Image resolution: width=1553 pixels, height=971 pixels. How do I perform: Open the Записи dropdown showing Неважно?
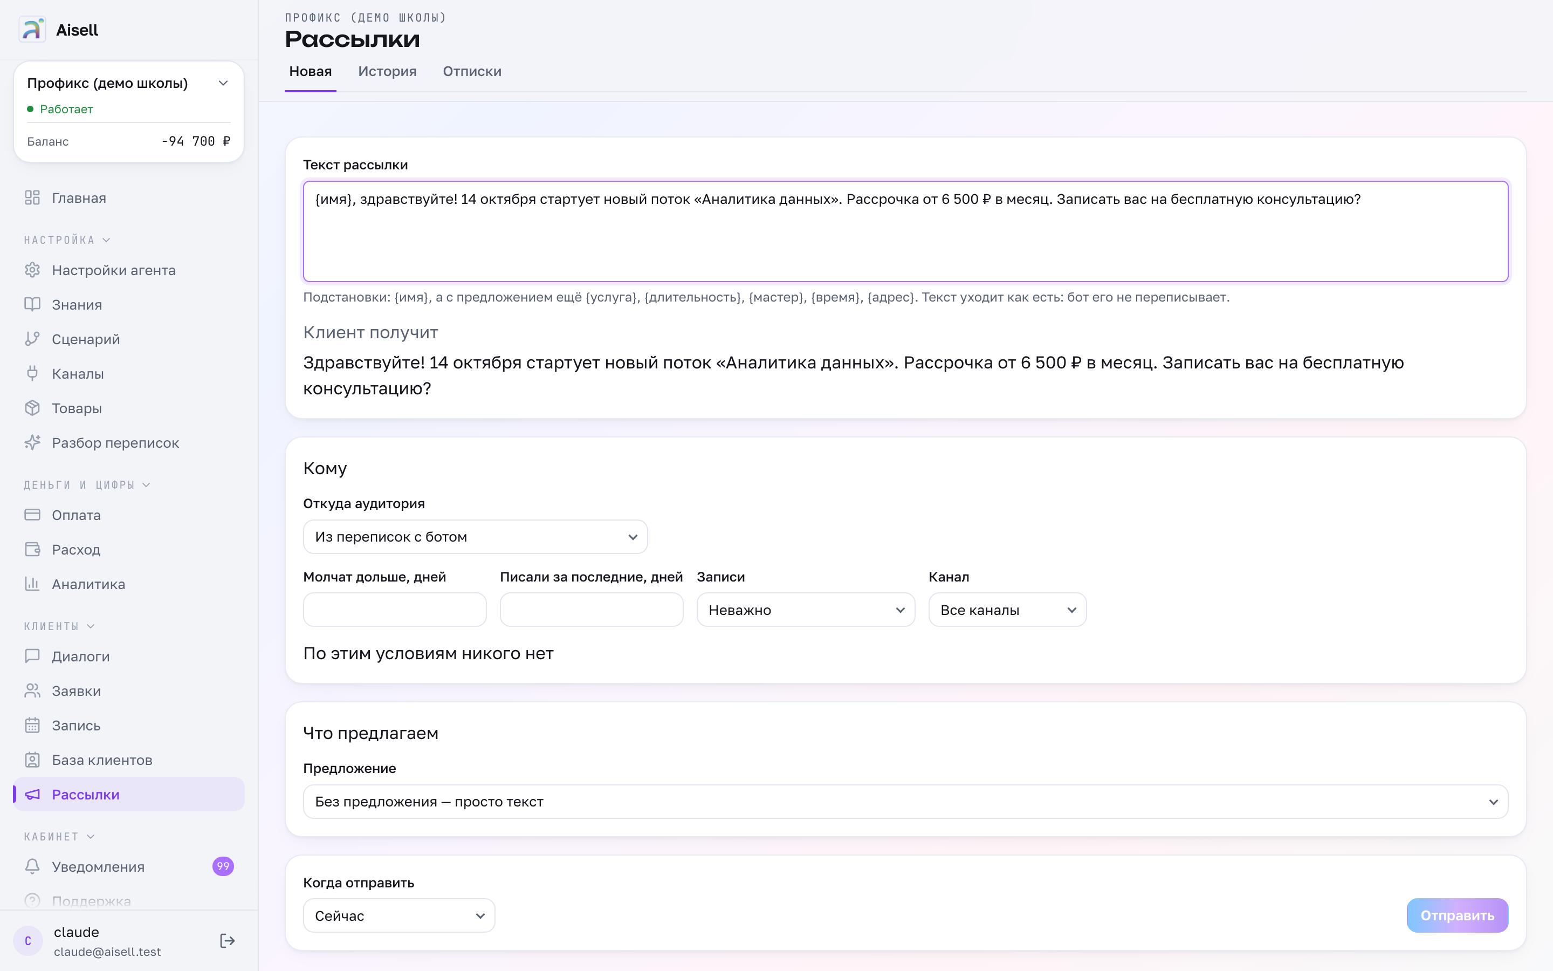tap(806, 610)
